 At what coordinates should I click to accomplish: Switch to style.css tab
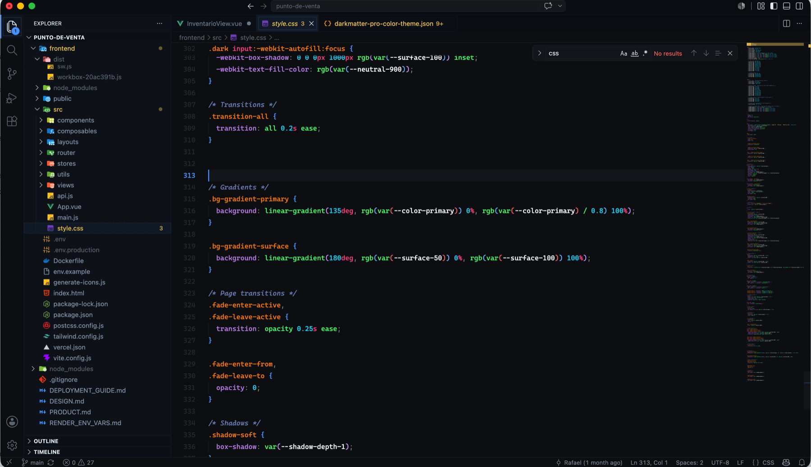[x=285, y=23]
